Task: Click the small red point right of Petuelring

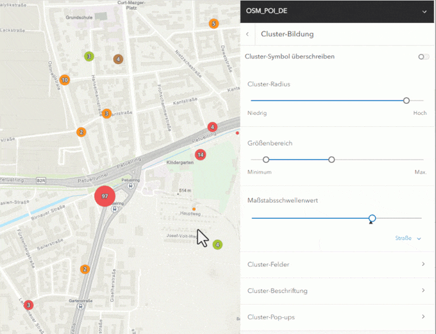Action: [x=237, y=133]
